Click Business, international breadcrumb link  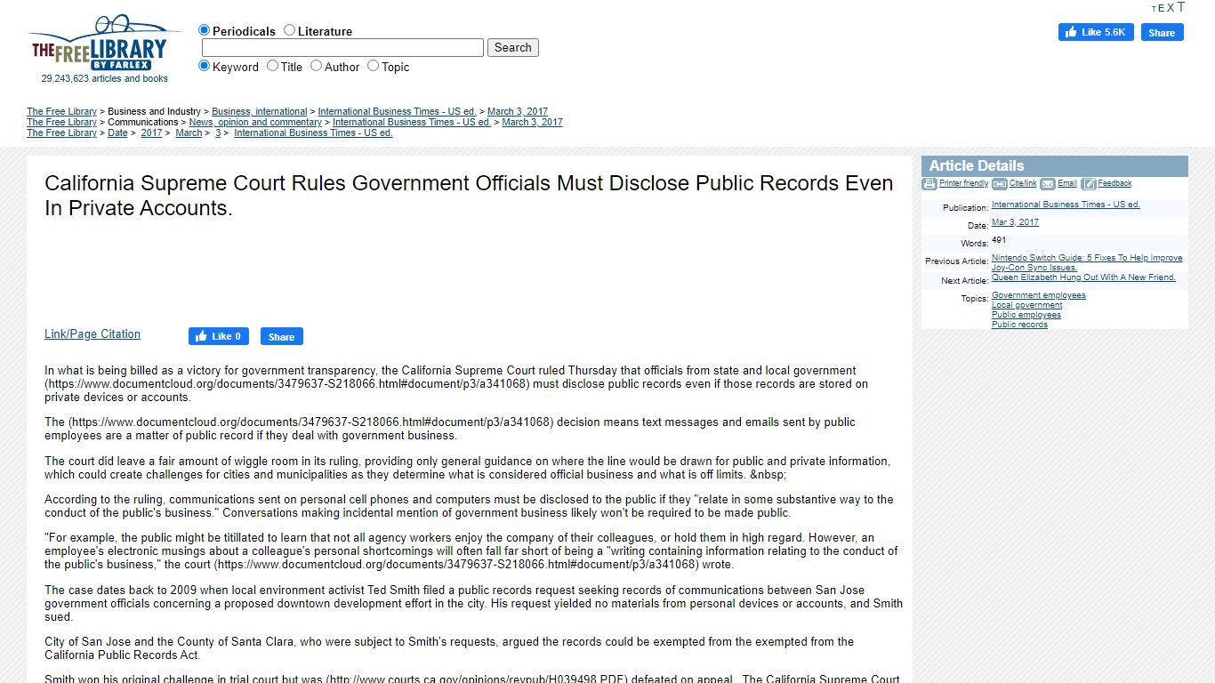260,112
